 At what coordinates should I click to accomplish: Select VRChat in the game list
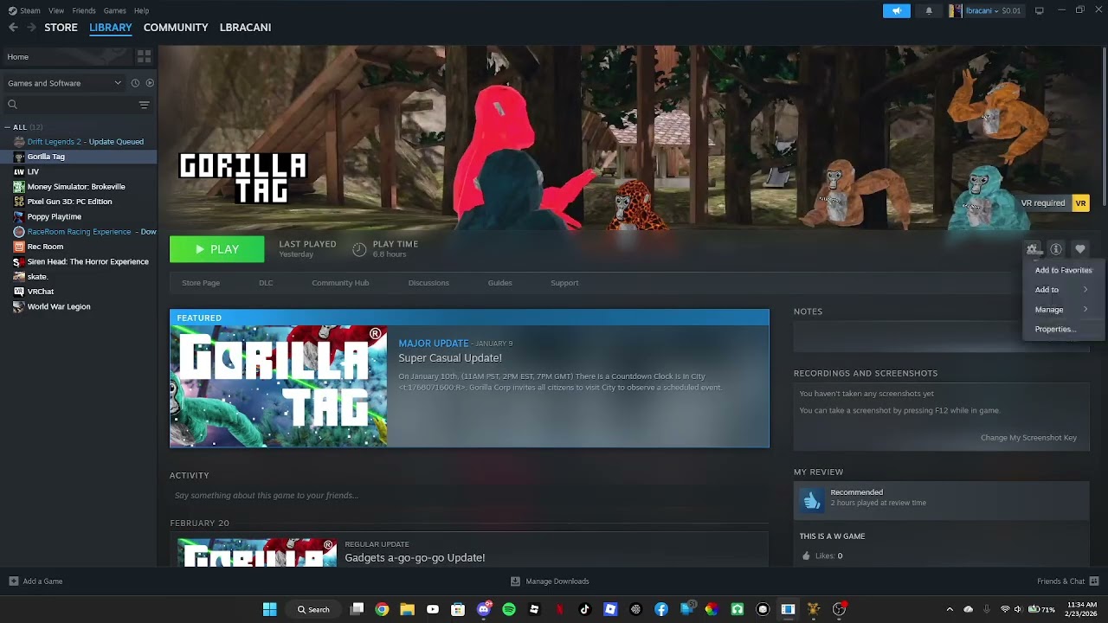tap(41, 292)
